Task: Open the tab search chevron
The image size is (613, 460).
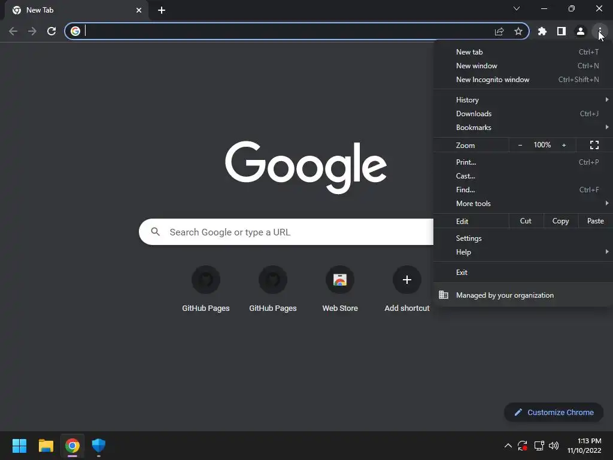Action: click(517, 8)
